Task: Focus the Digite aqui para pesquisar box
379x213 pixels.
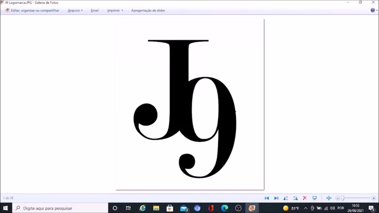Action: 60,208
